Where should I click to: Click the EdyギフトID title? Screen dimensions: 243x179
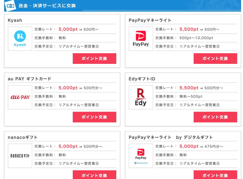(x=142, y=79)
